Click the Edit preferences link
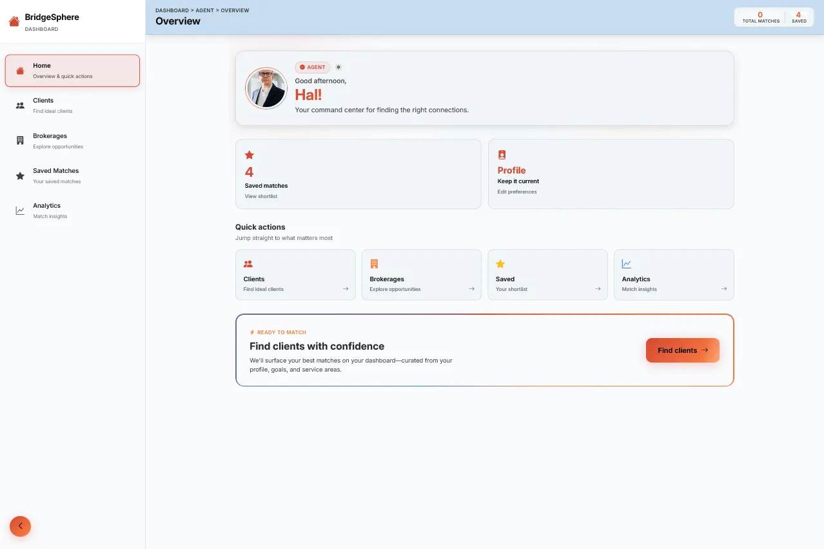The image size is (824, 549). click(x=517, y=192)
